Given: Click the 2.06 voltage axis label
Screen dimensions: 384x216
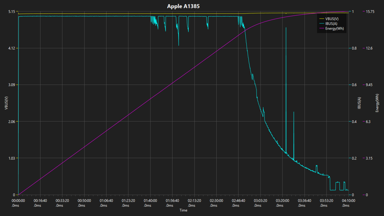Looking at the screenshot, I should 12,122.
